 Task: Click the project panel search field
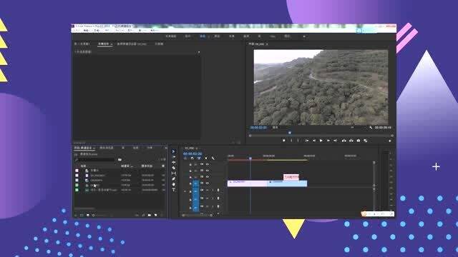pyautogui.click(x=95, y=160)
